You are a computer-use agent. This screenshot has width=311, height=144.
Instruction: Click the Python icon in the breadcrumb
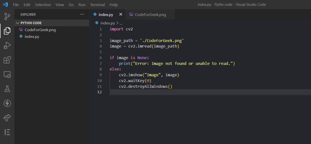pos(97,23)
